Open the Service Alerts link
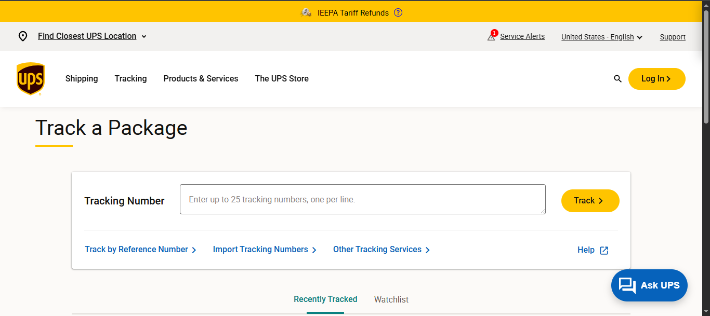The image size is (710, 316). point(522,36)
